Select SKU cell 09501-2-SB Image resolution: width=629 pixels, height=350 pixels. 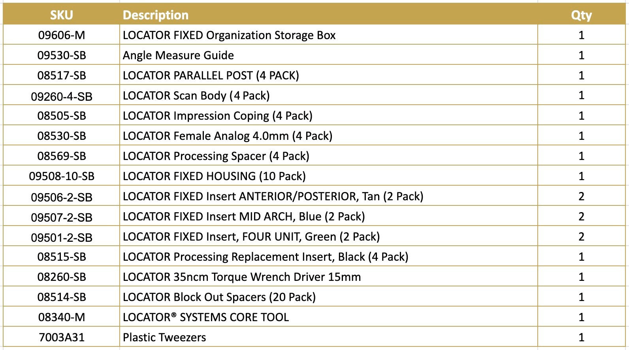click(61, 237)
